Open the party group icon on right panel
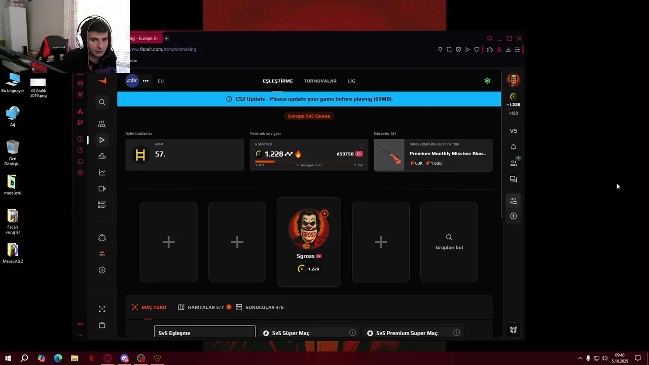The width and height of the screenshot is (649, 365). pos(513,201)
